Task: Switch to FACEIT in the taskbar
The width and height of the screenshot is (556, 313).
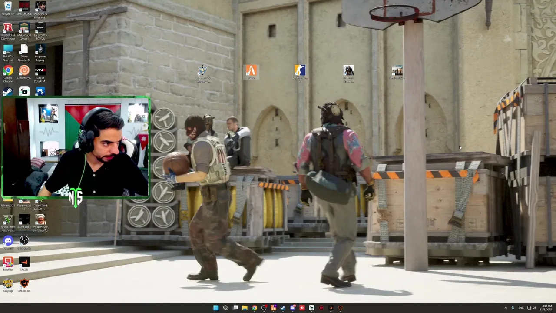Action: (x=331, y=308)
